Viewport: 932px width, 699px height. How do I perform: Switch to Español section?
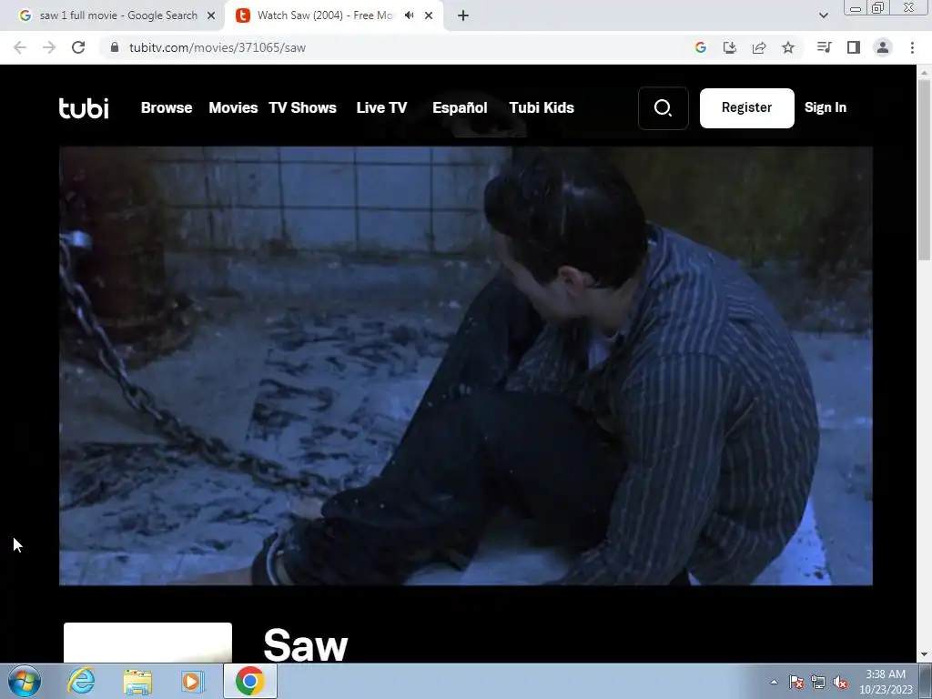pyautogui.click(x=460, y=107)
